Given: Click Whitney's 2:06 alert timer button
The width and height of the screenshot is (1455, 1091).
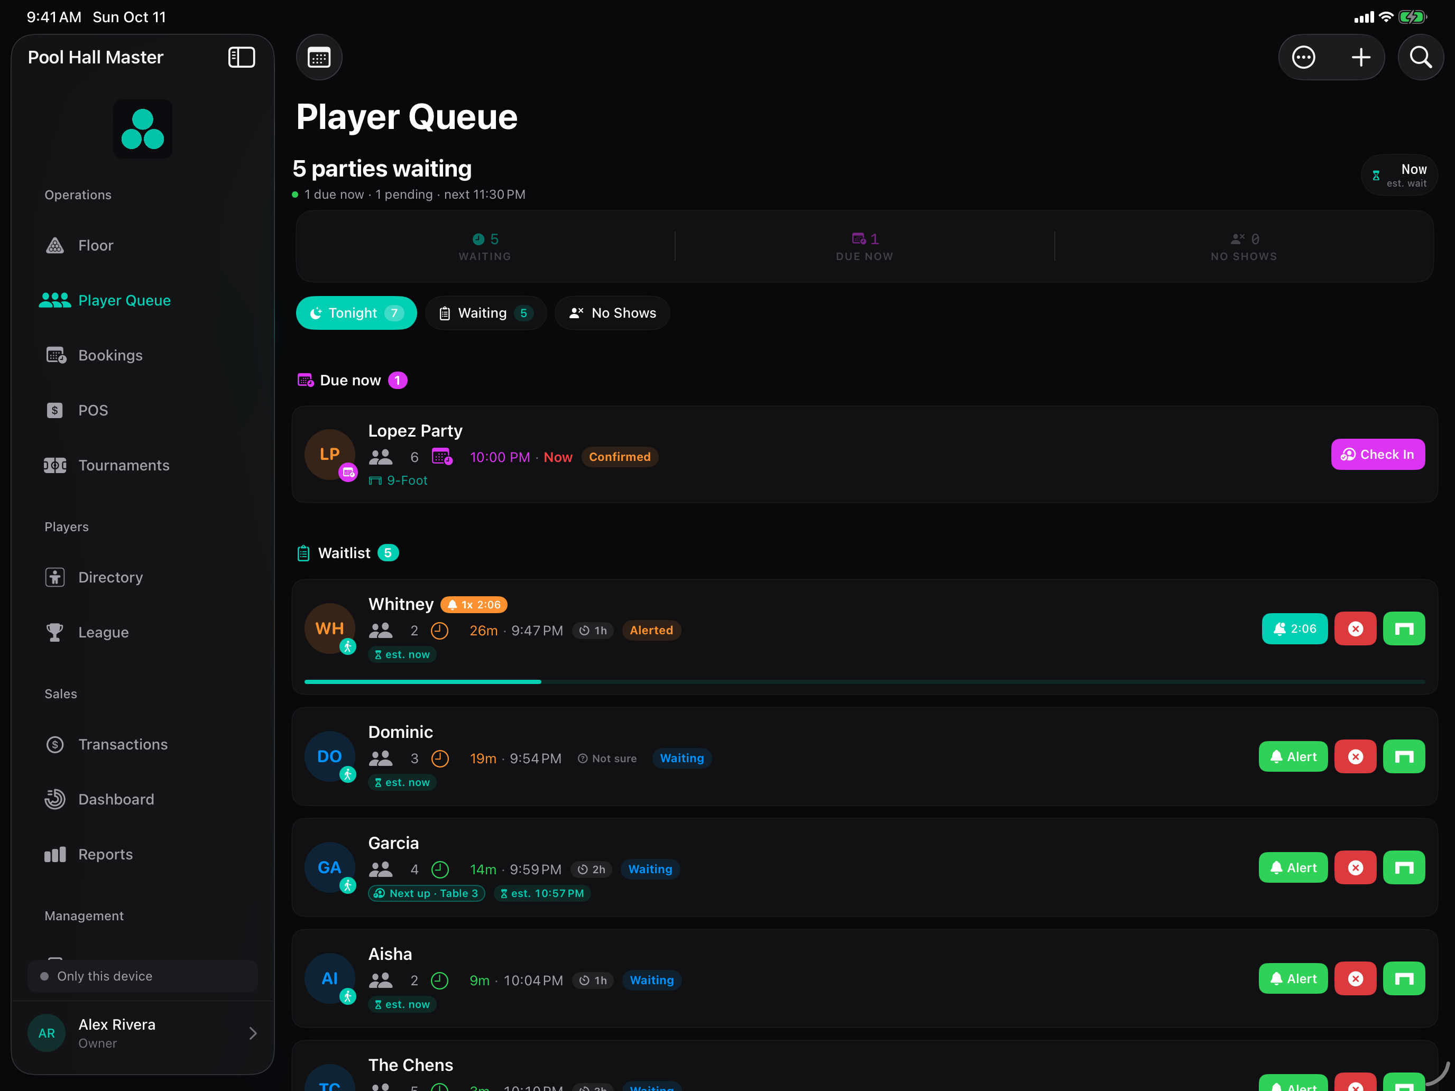Looking at the screenshot, I should pos(1294,628).
